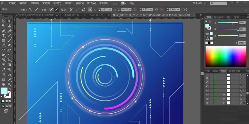Select the Hand tool
This screenshot has height=124, width=249.
click(3, 84)
